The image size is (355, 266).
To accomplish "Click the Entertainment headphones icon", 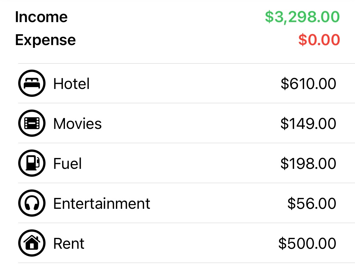I will pos(32,203).
